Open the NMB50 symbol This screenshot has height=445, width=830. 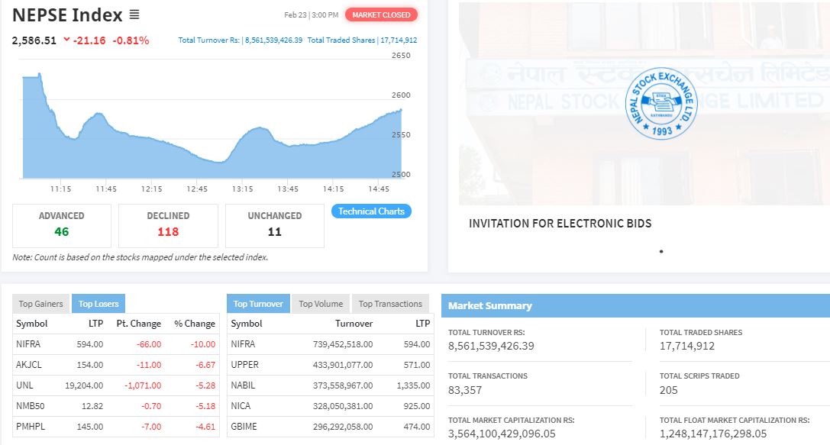click(x=31, y=406)
